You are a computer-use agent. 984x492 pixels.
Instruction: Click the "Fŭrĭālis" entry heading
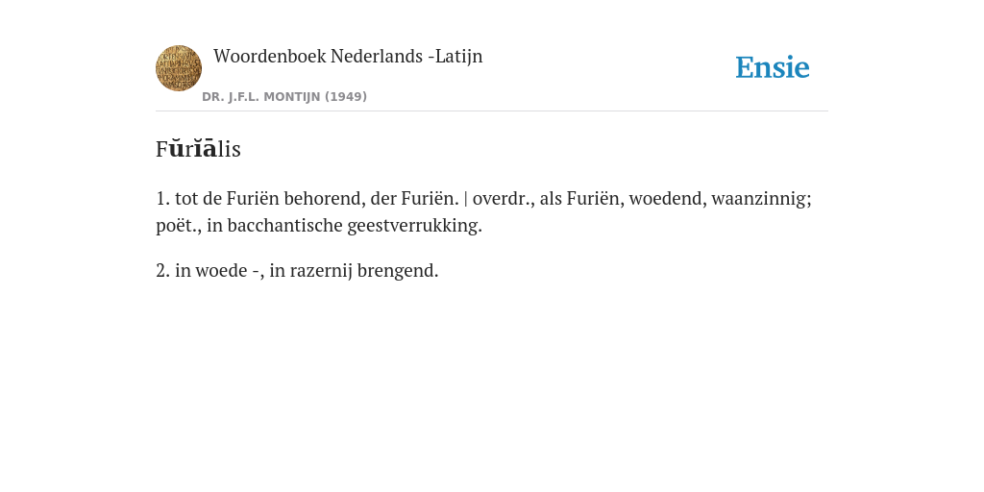click(198, 149)
